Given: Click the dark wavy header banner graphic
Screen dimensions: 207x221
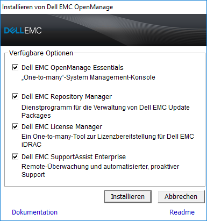Looking at the screenshot, I should point(104,30).
